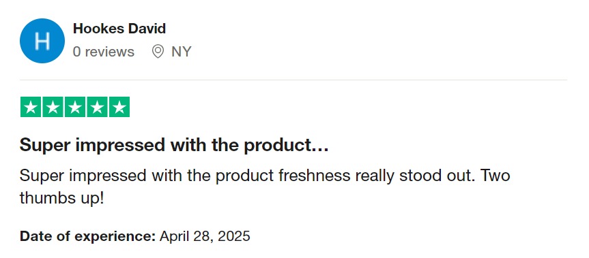Click the NY location text

point(182,52)
